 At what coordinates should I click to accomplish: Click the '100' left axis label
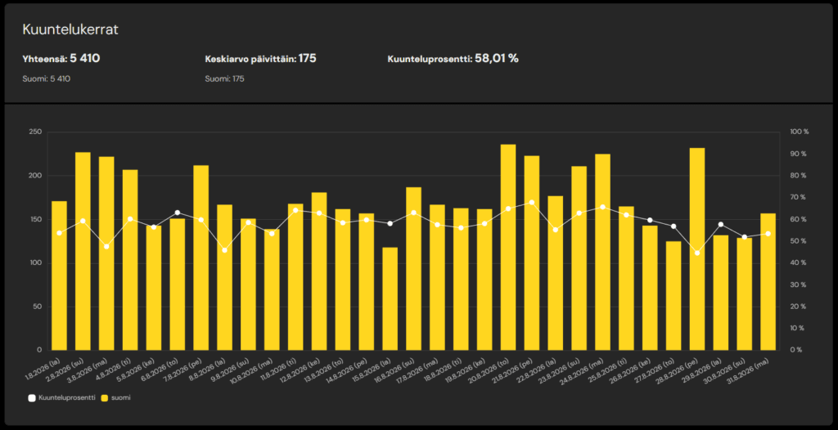(x=36, y=262)
